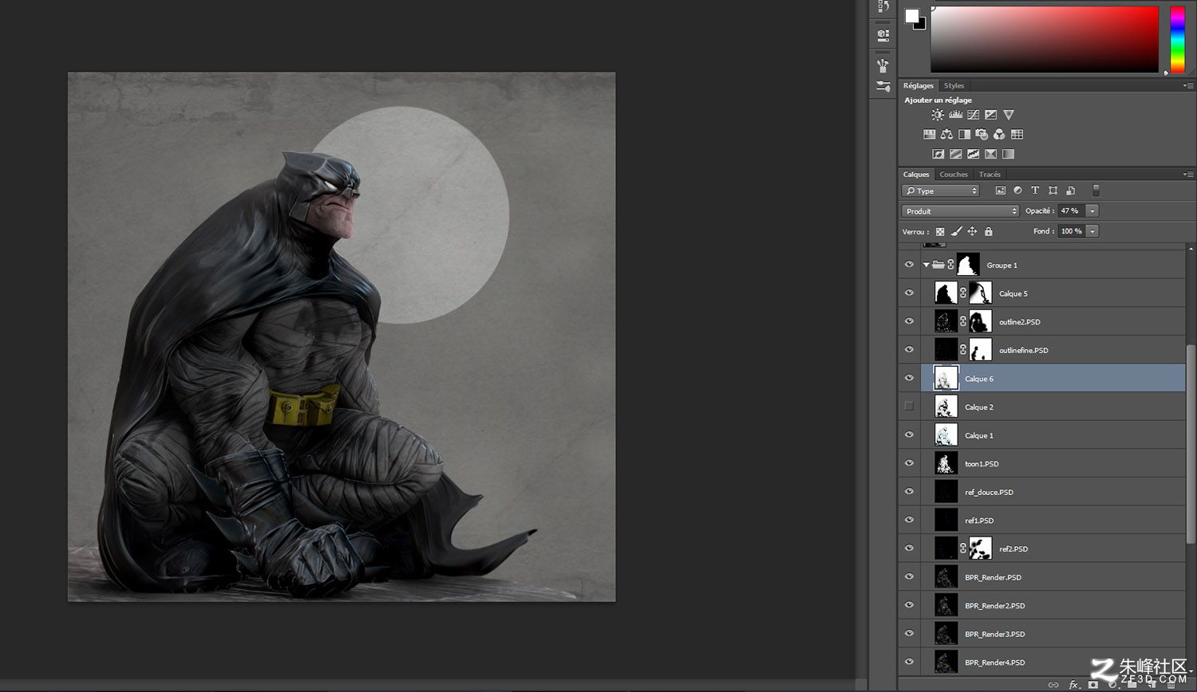Switch to the Tracés tab
This screenshot has width=1197, height=692.
click(x=990, y=174)
